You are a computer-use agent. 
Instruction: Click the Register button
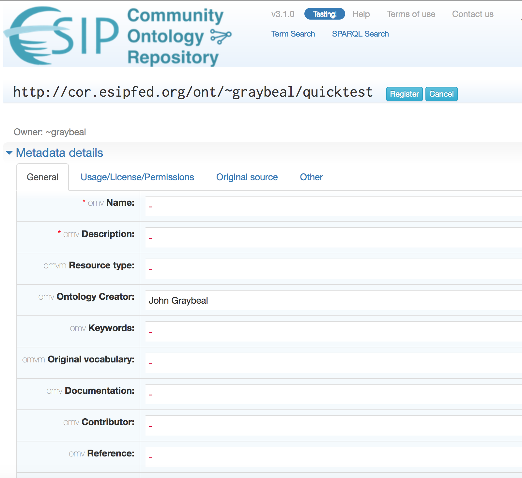point(404,94)
